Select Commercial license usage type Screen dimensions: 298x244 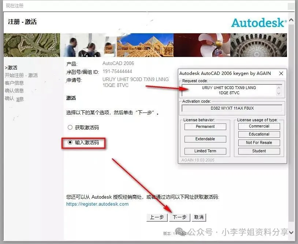click(259, 126)
